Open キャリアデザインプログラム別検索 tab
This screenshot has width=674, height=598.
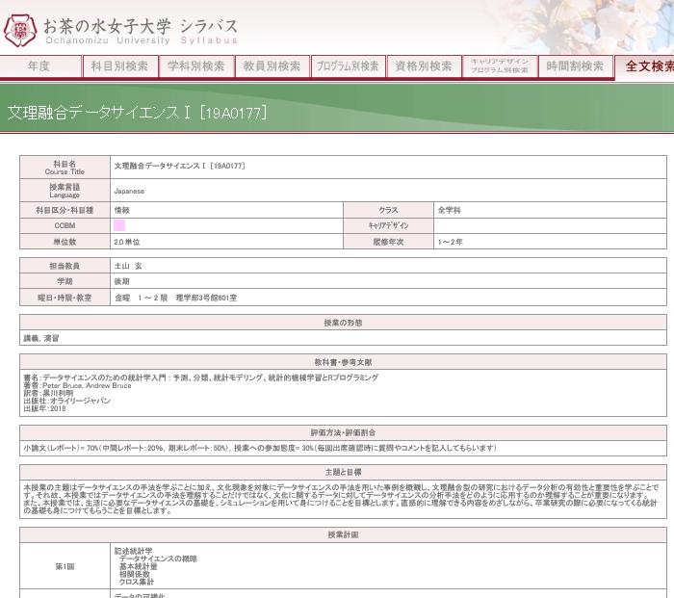pos(499,66)
